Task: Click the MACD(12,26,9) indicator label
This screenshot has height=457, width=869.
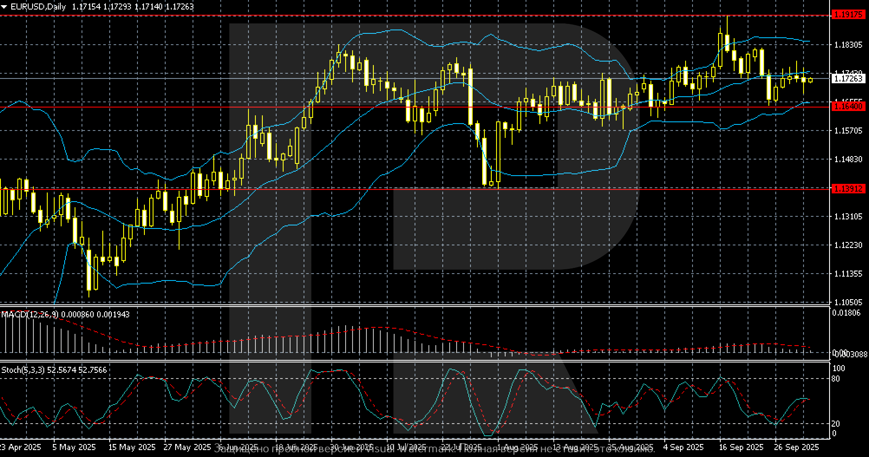Action: click(x=29, y=314)
